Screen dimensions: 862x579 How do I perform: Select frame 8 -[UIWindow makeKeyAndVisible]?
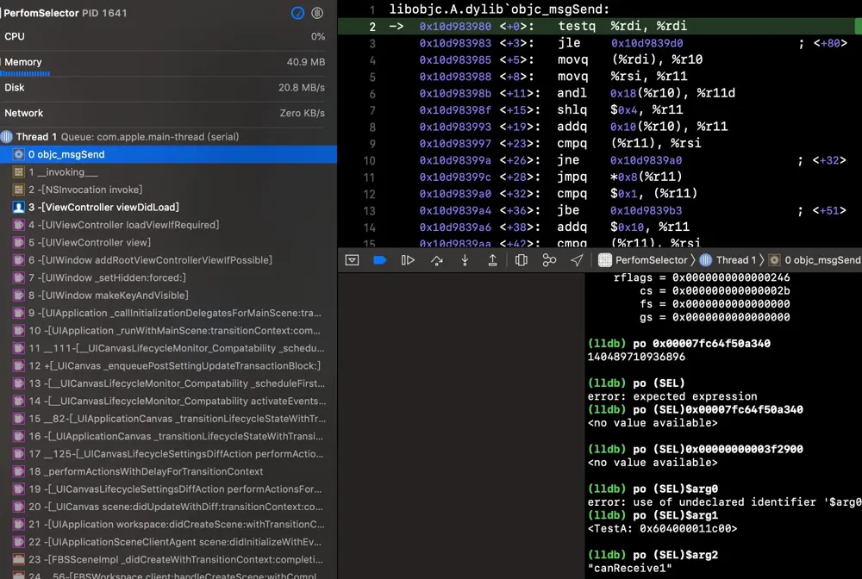pyautogui.click(x=108, y=296)
